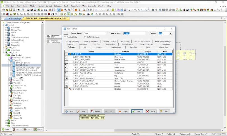Click the Business Data Objects tree item
The height and width of the screenshot is (136, 227).
point(22,58)
